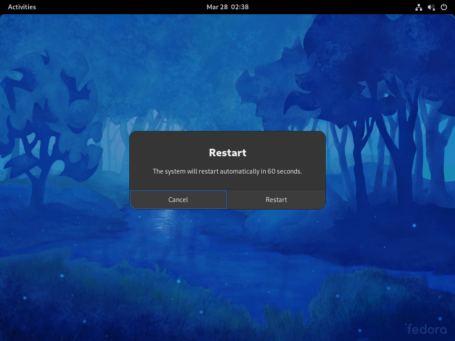455x341 pixels.
Task: Open the Activities overview
Action: point(22,7)
